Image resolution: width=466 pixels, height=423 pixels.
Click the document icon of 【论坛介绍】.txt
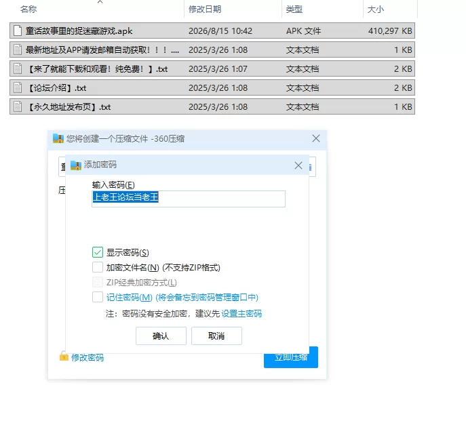pyautogui.click(x=18, y=87)
